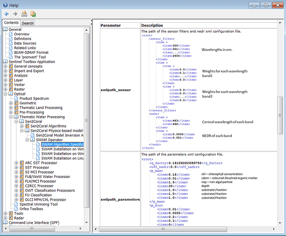Expand the General concepts node
Viewport: 286px width, 236px height.
click(6, 66)
